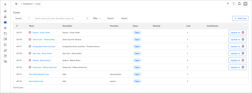Open contacts people icon in sidebar
Screen dimensions: 252x93
(5, 28)
